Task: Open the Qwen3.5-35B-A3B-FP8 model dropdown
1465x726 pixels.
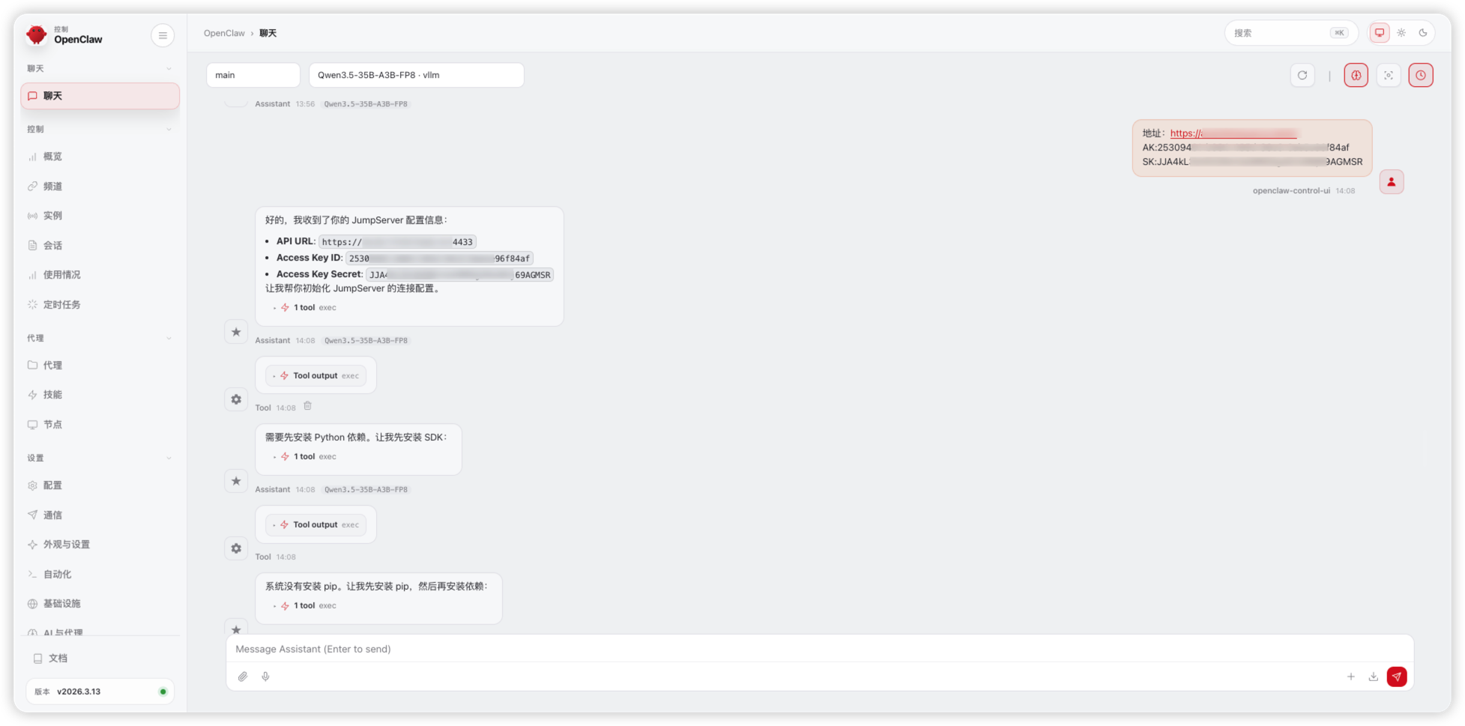Action: 417,75
